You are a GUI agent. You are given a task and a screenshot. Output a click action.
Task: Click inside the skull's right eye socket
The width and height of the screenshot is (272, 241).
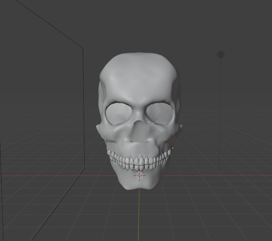pyautogui.click(x=158, y=113)
